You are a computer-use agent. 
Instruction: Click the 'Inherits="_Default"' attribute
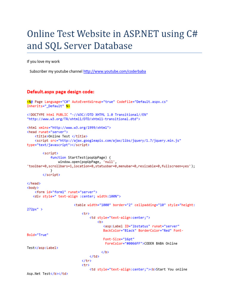pos(45,106)
